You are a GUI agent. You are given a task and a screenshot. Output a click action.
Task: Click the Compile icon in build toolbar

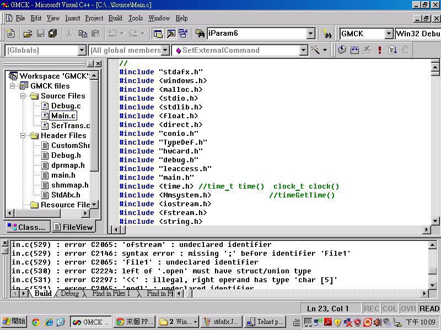pyautogui.click(x=342, y=50)
